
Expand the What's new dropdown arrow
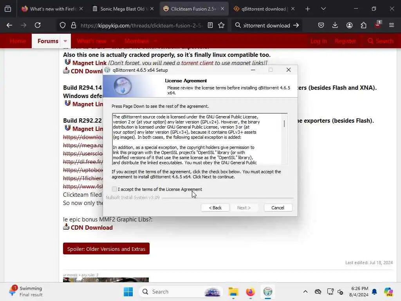[x=113, y=41]
